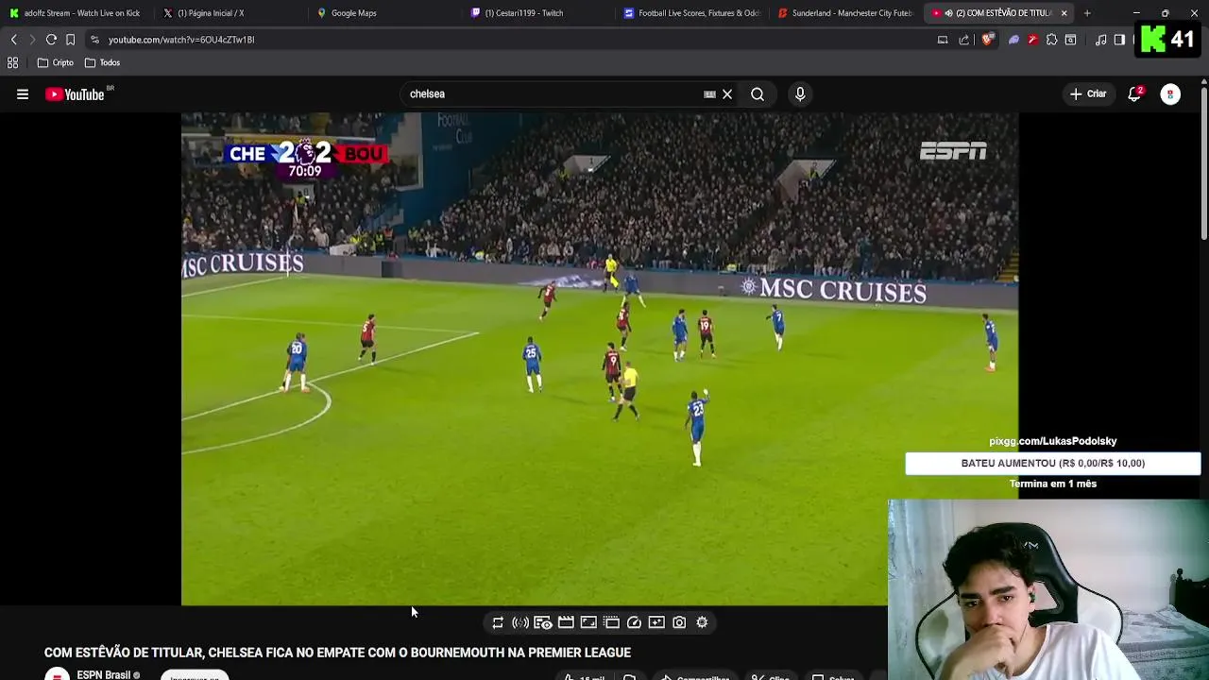Image resolution: width=1209 pixels, height=680 pixels.
Task: Bookmark this page in address bar
Action: tap(70, 40)
